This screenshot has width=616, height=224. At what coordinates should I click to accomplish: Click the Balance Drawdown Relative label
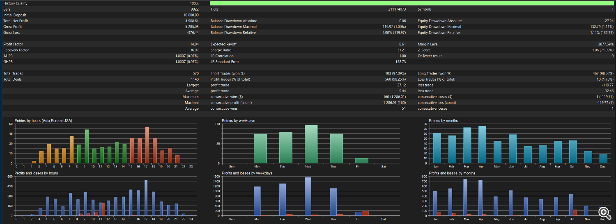232,33
